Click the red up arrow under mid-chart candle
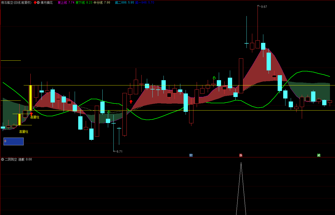 [x=131, y=101]
